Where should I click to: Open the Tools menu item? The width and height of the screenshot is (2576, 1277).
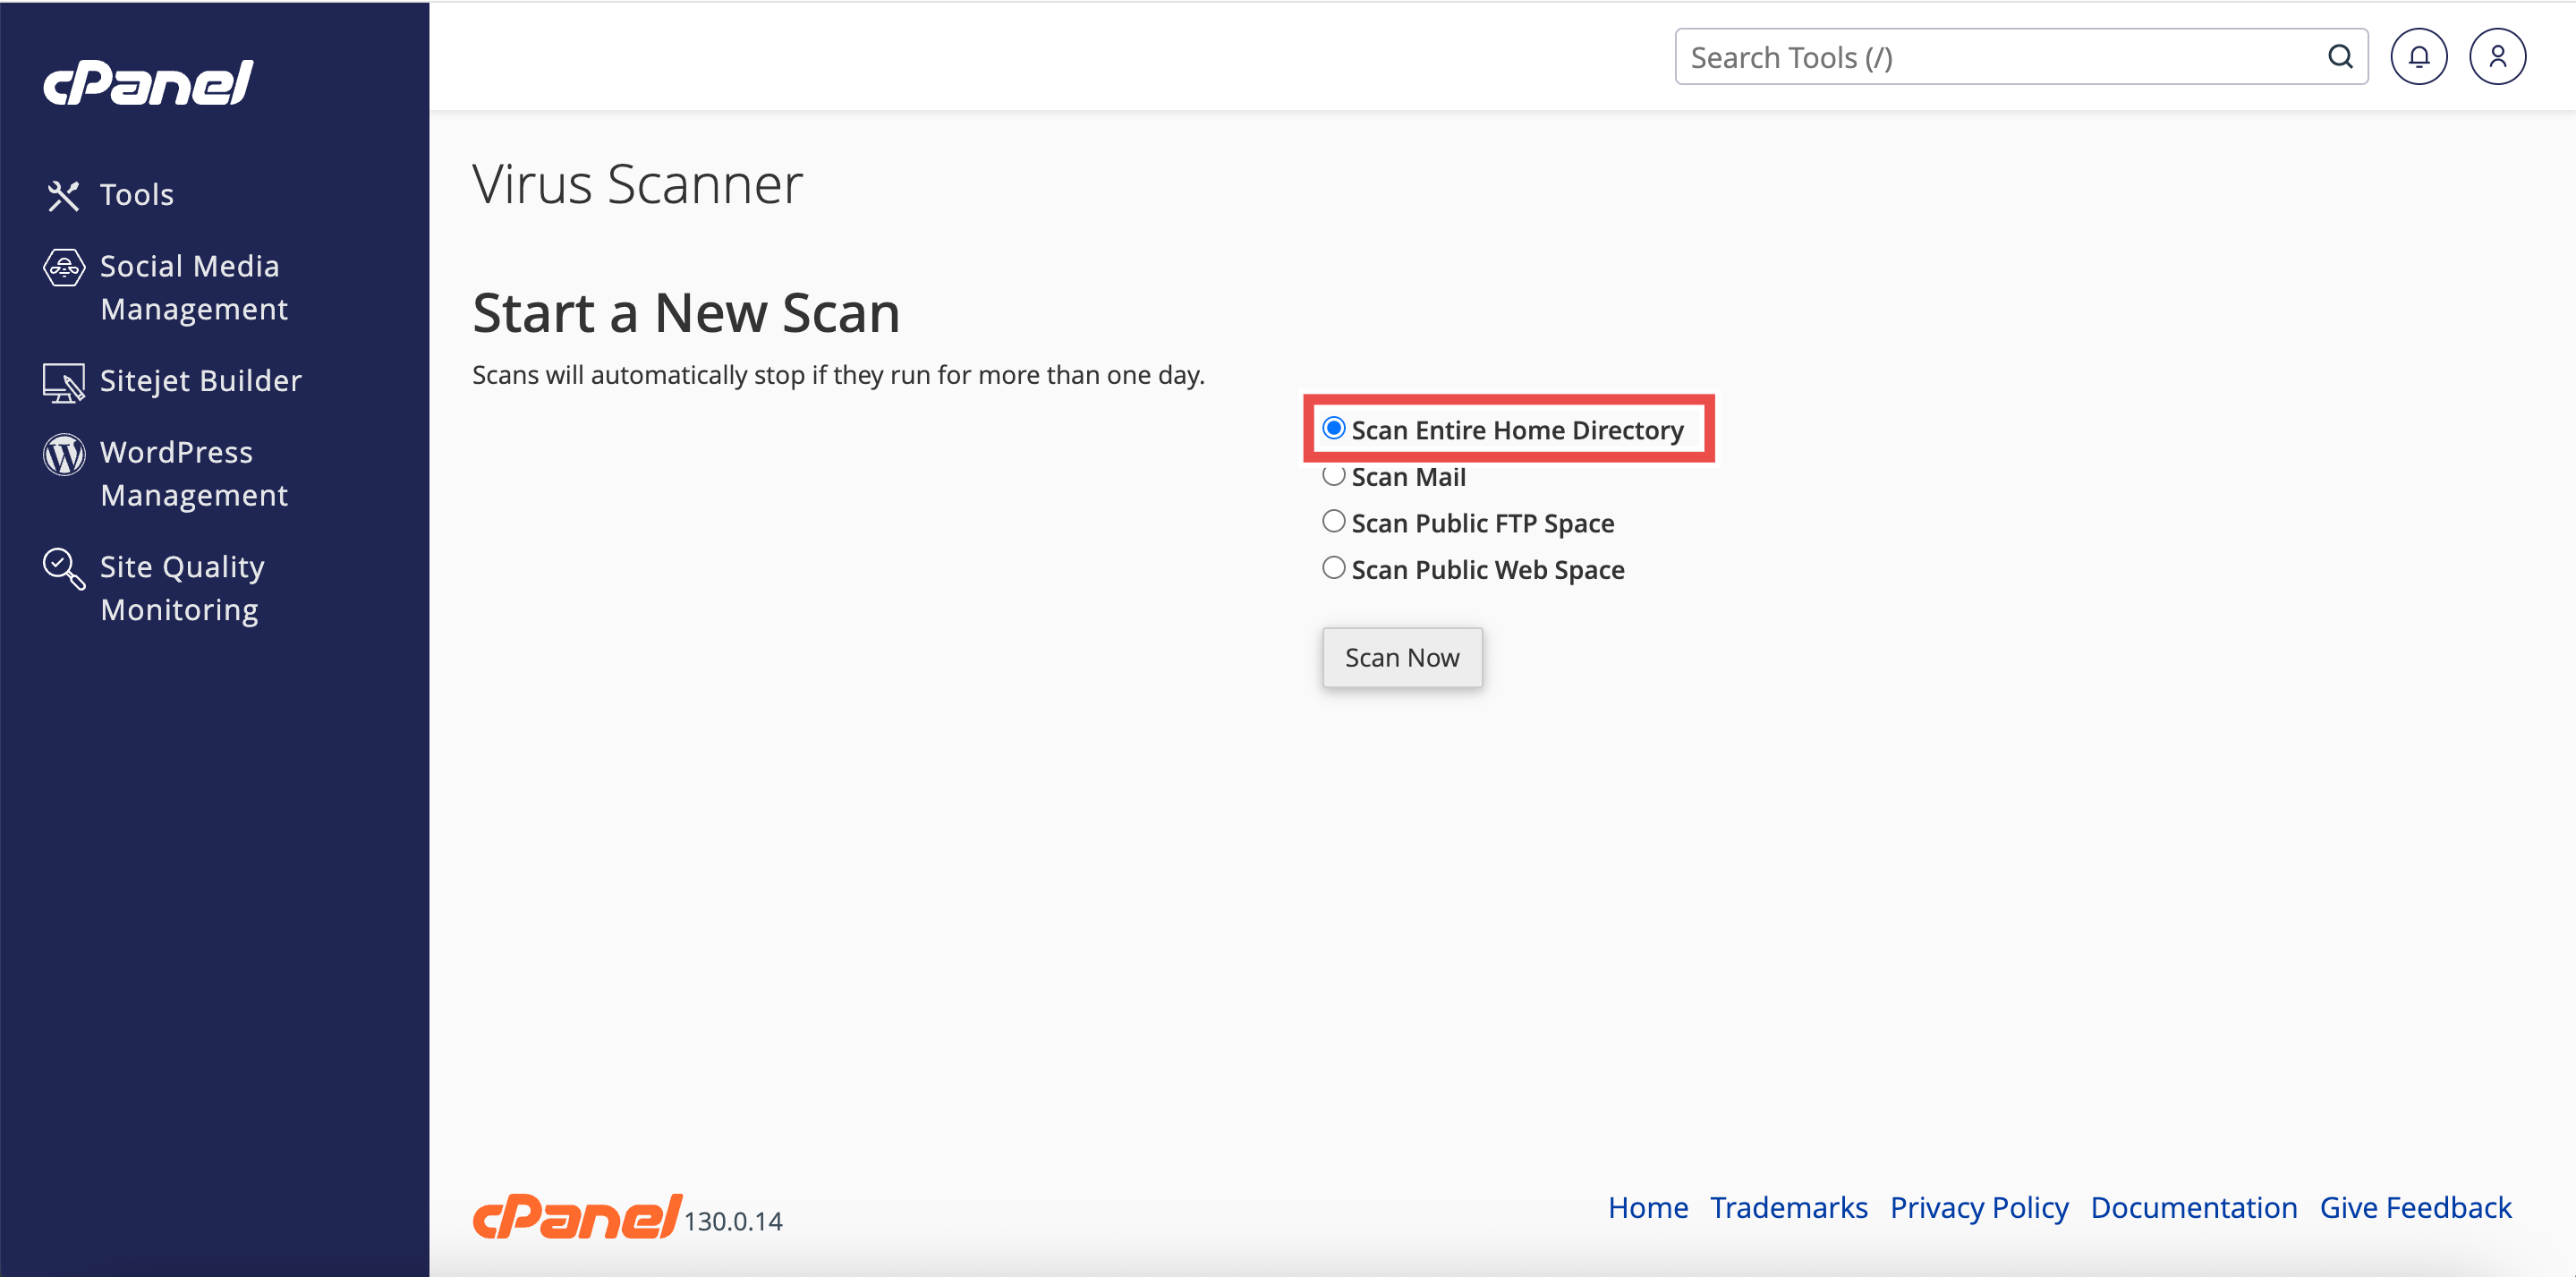coord(137,195)
